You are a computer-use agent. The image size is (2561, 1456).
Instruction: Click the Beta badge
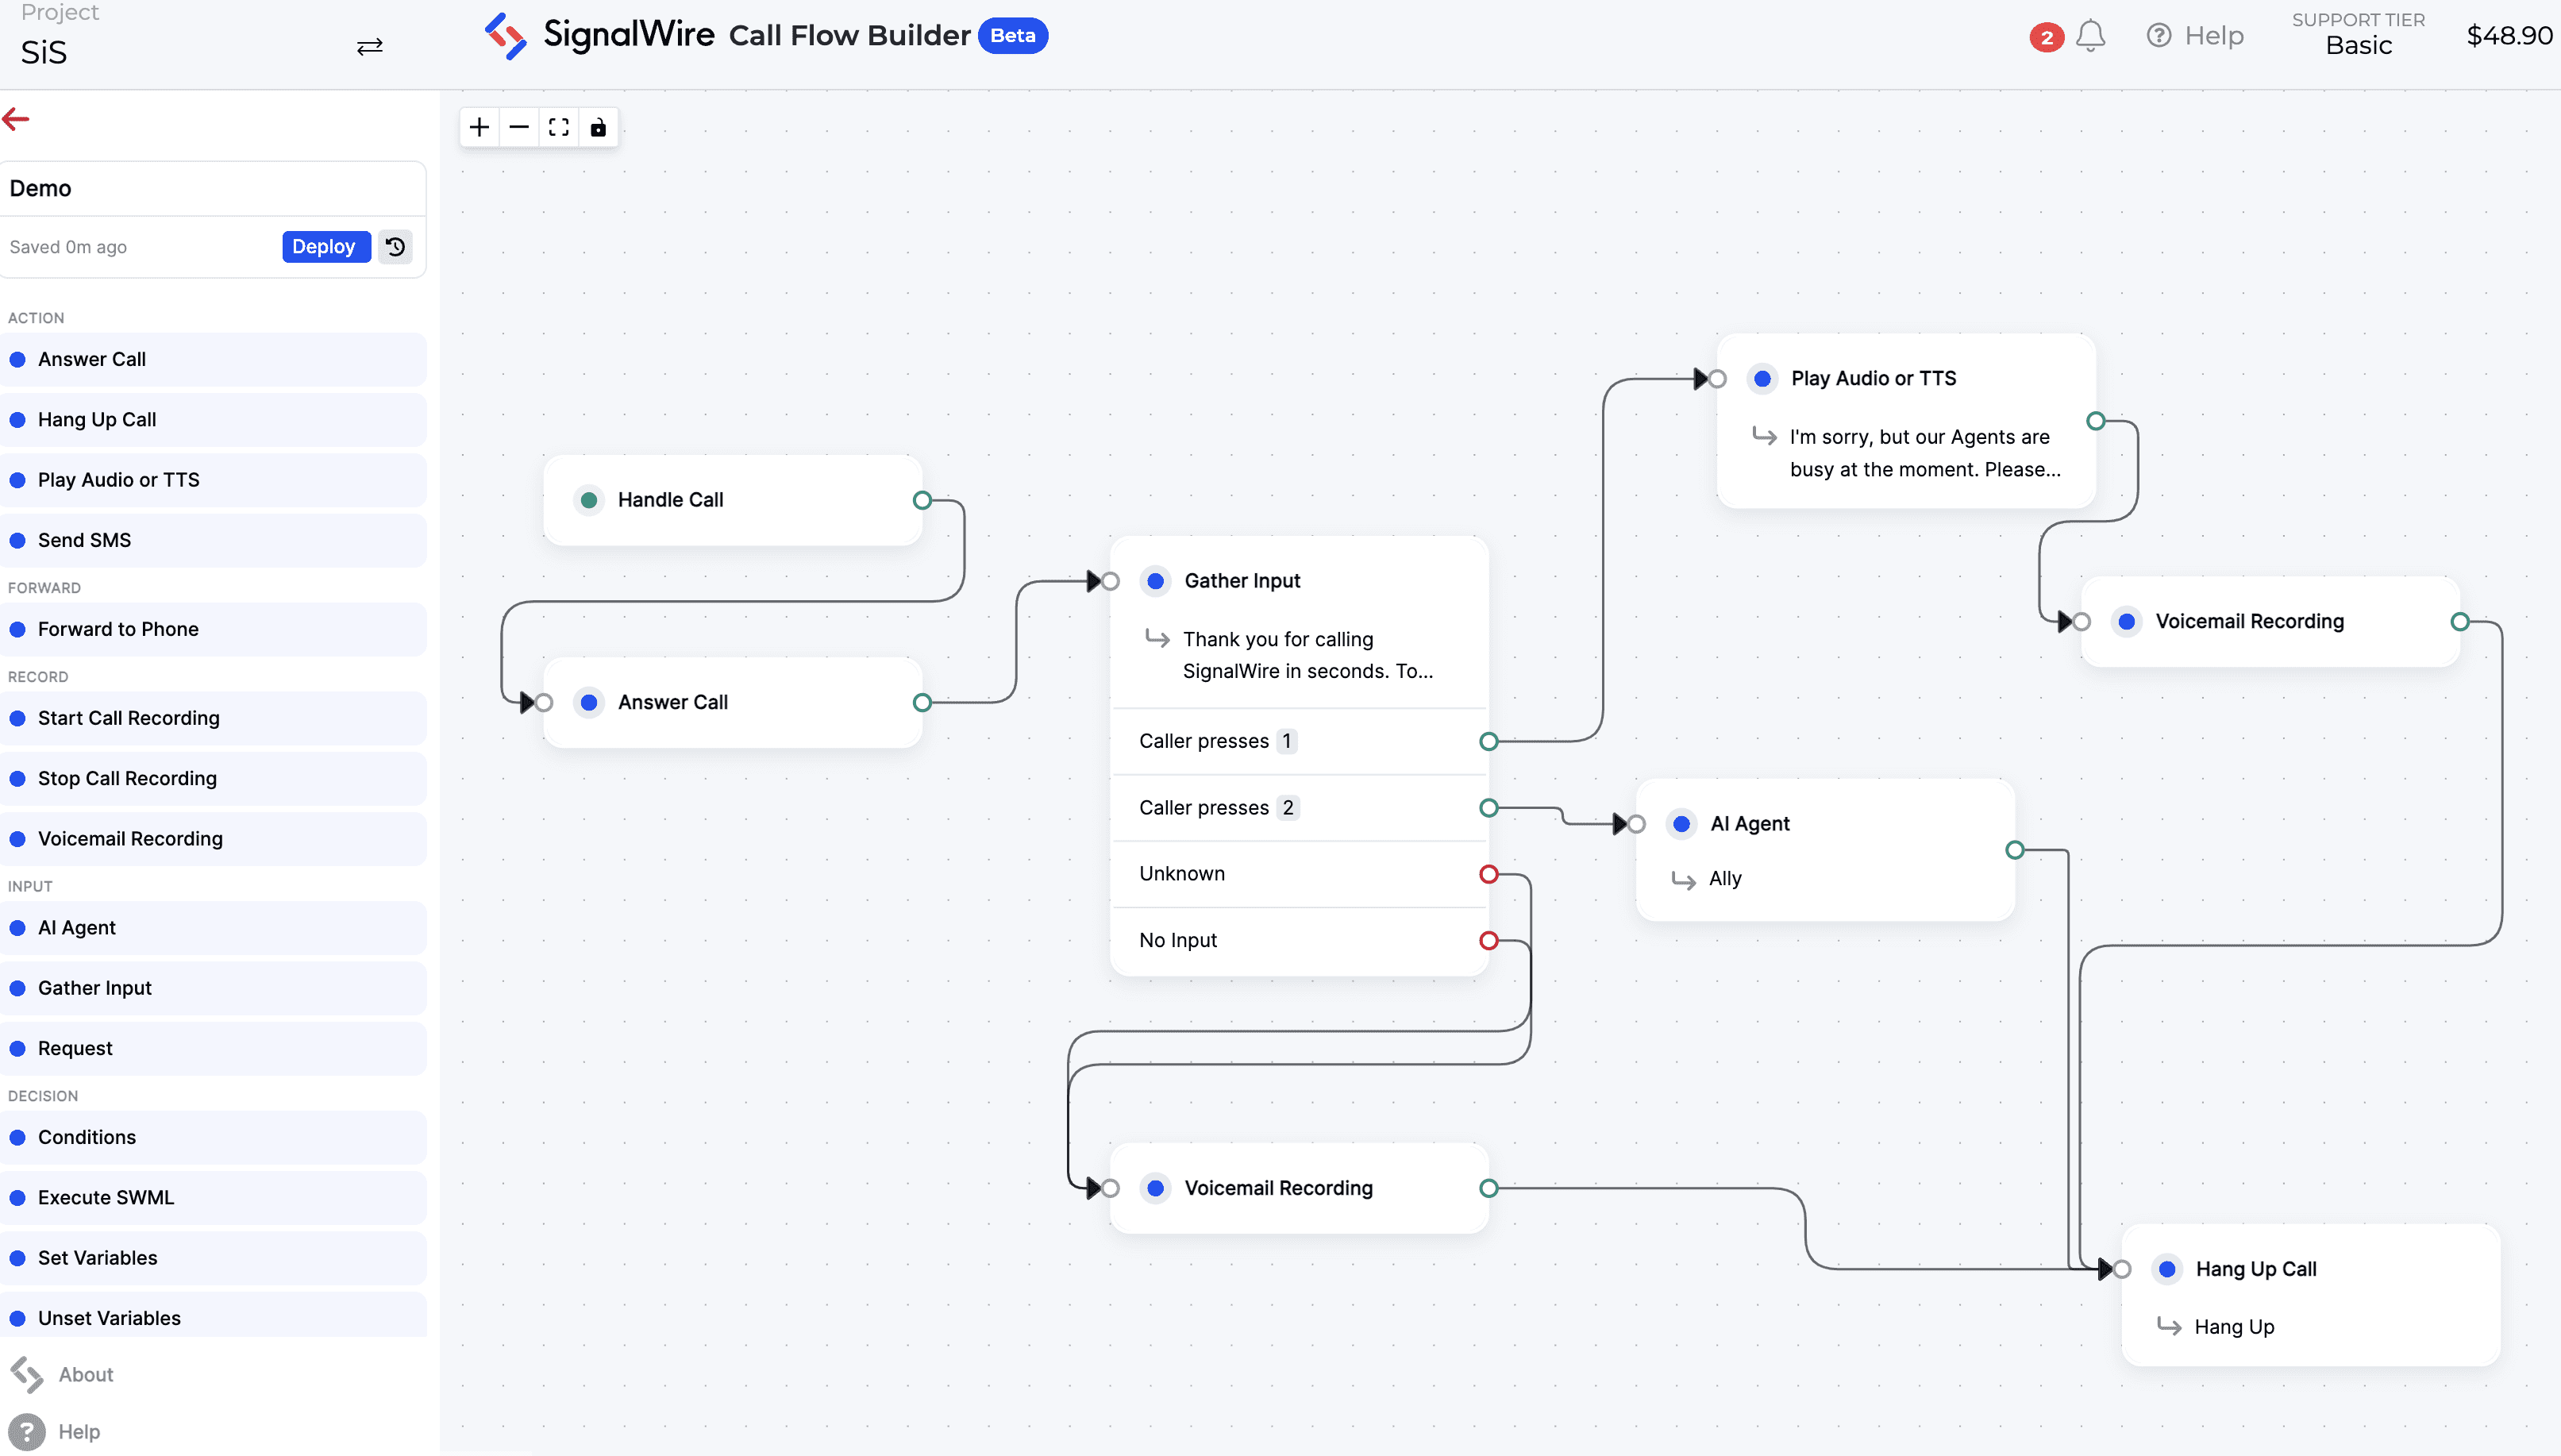click(x=1013, y=36)
